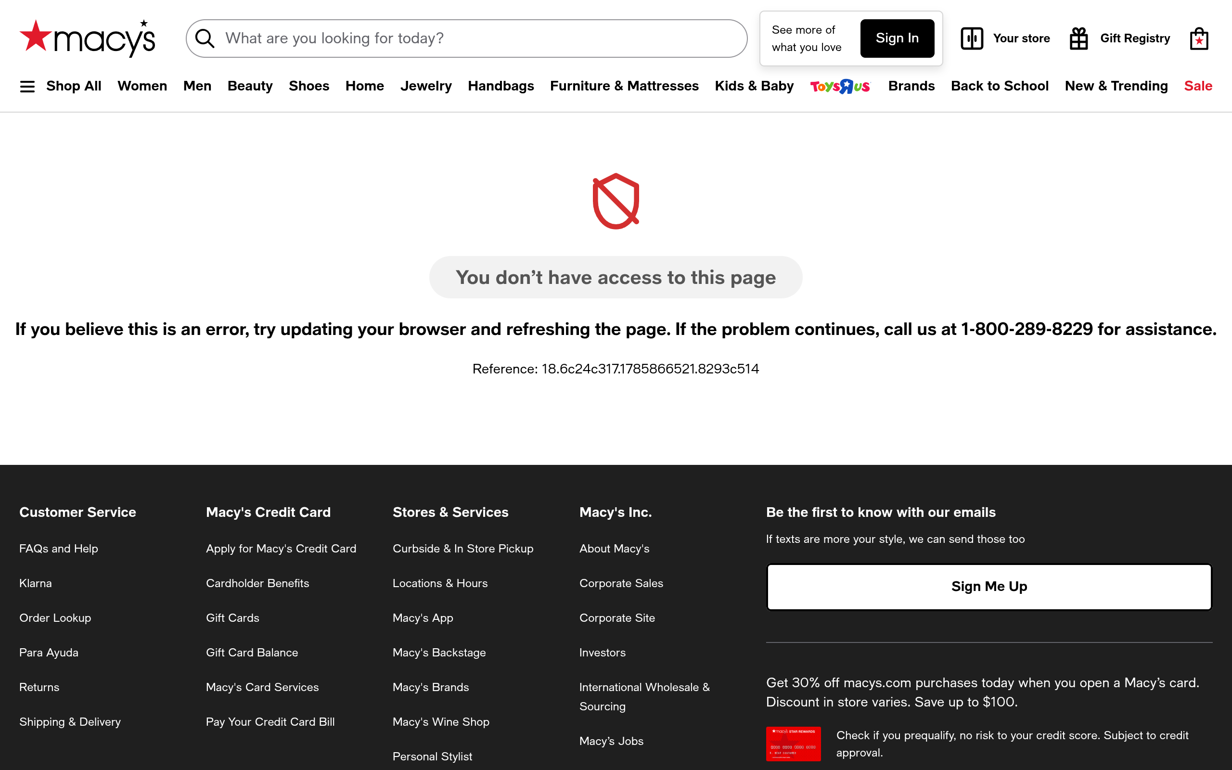Viewport: 1232px width, 770px height.
Task: Open Corporate Site link
Action: click(617, 618)
